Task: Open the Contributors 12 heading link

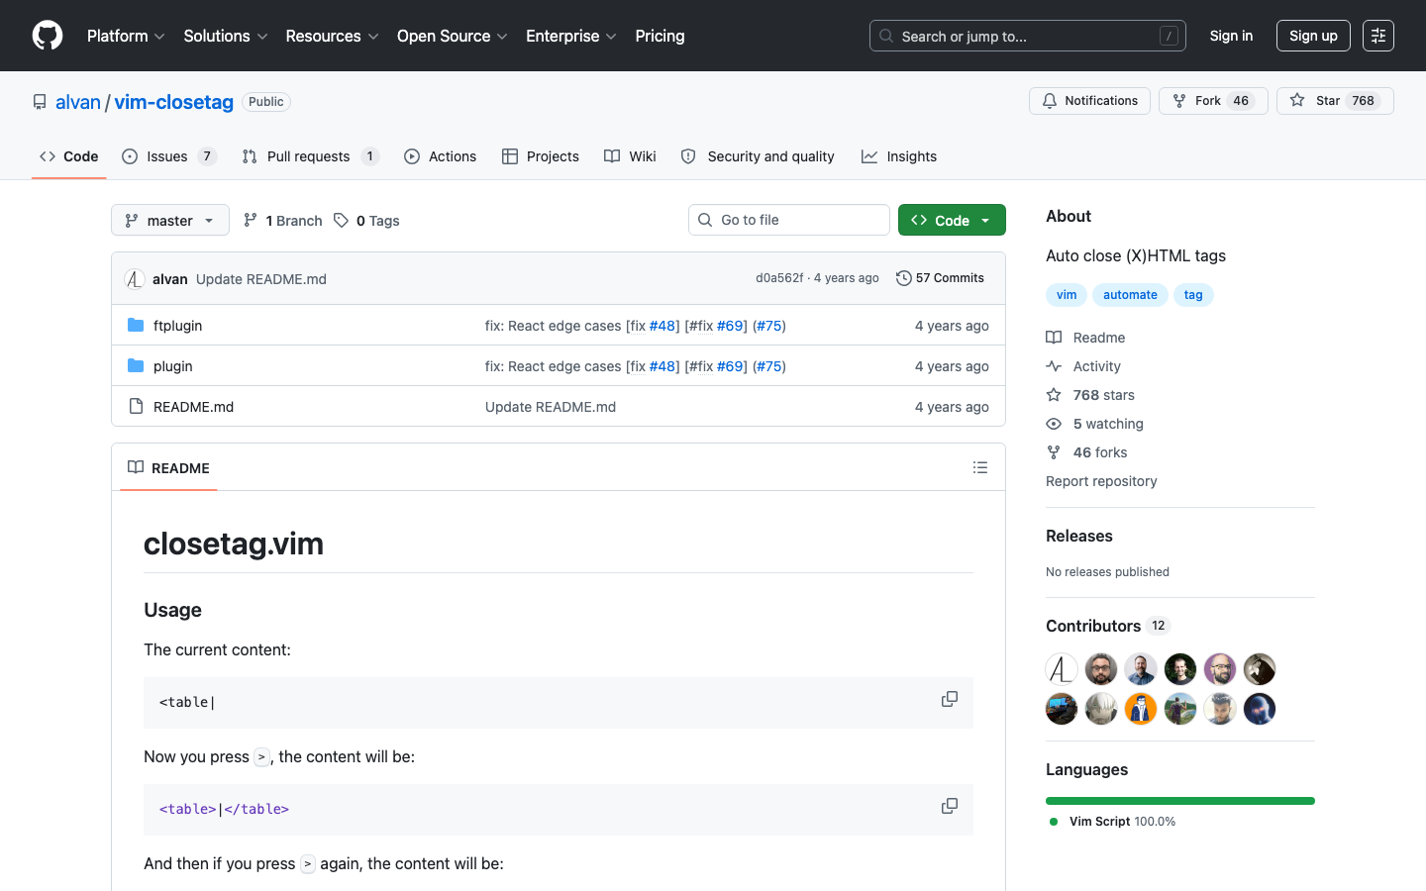Action: (1108, 626)
